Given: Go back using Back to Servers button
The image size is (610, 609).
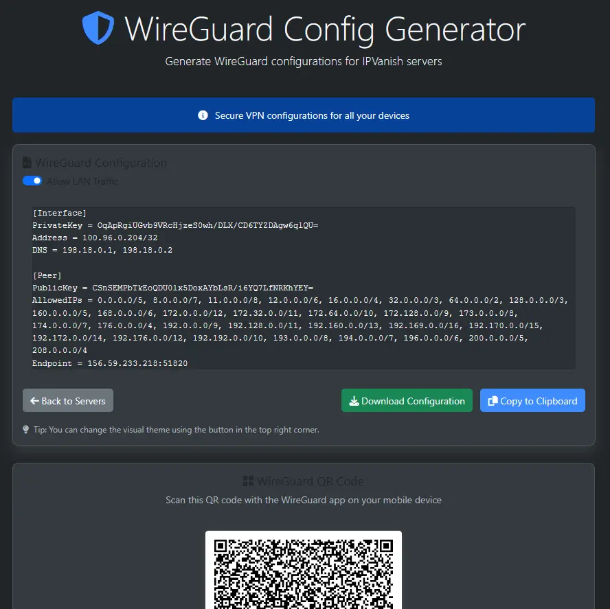Looking at the screenshot, I should point(68,400).
